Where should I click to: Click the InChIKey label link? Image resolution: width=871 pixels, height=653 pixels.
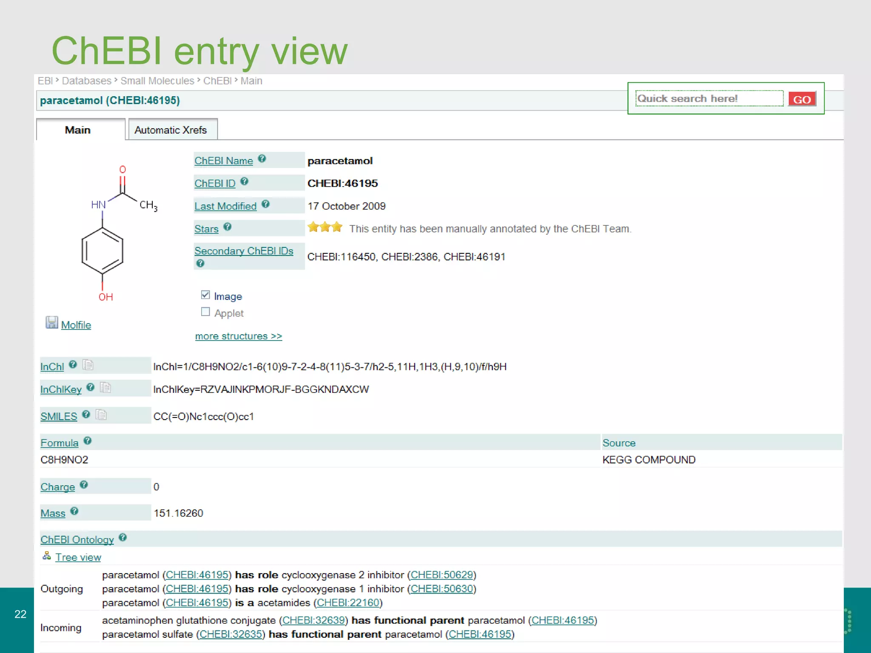tap(61, 389)
